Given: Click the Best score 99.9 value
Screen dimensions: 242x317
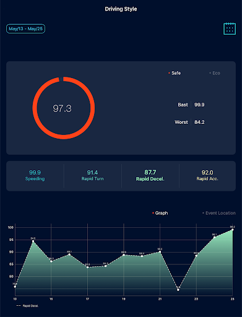Looking at the screenshot, I should tap(199, 105).
